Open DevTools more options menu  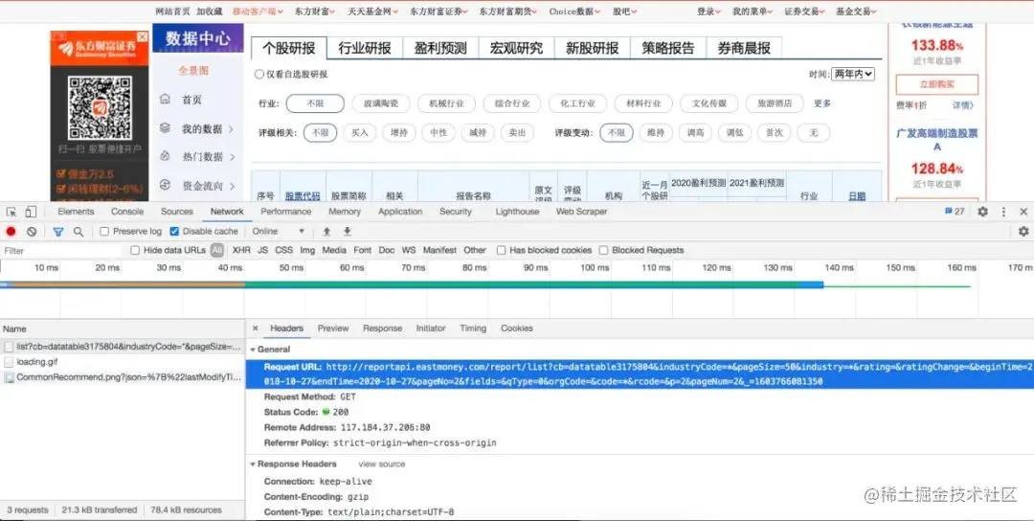[x=1003, y=212]
